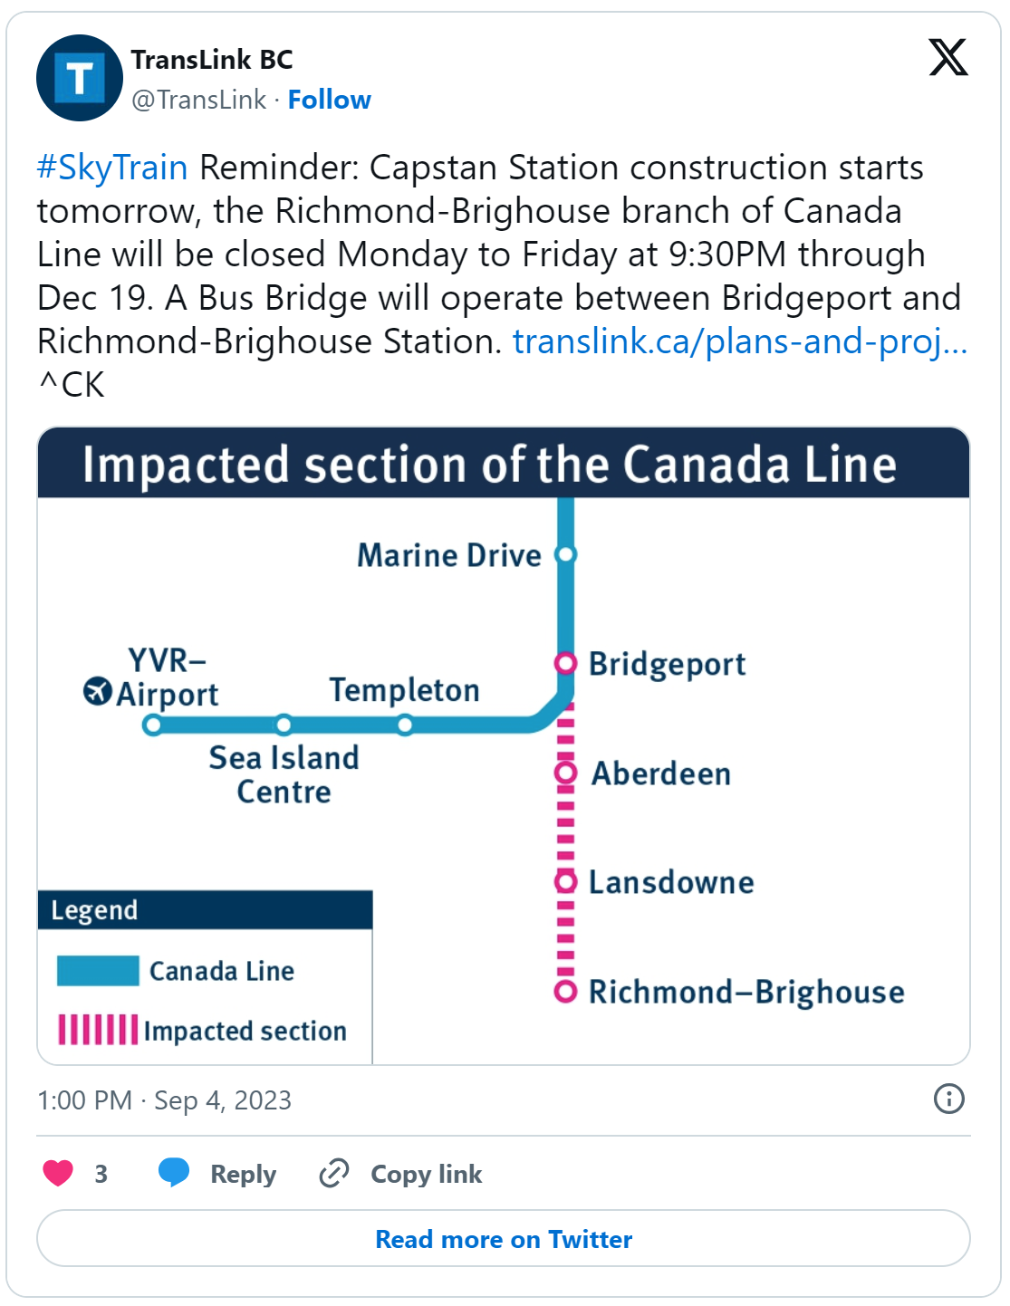Like the tweet with heart icon
Screen dimensions: 1010x1306
(58, 1173)
